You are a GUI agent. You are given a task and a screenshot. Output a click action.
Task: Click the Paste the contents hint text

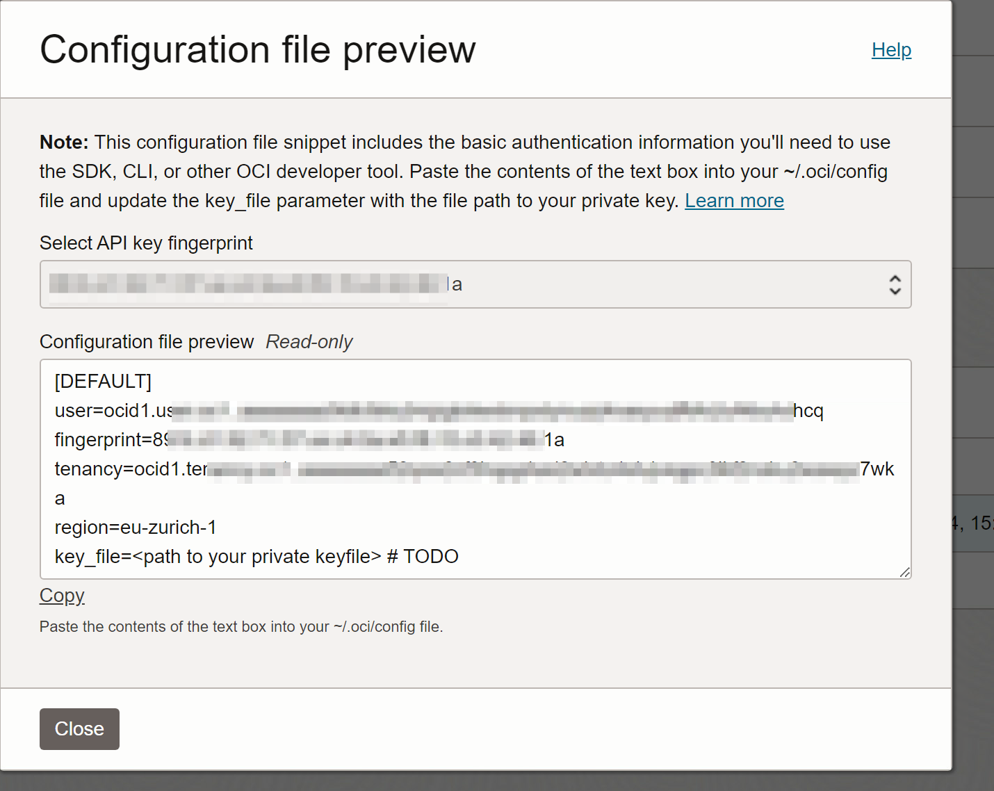click(x=241, y=627)
